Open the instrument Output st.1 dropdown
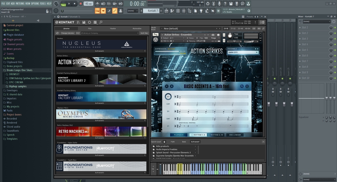Screen dimensions: 337x182 tap(174, 38)
